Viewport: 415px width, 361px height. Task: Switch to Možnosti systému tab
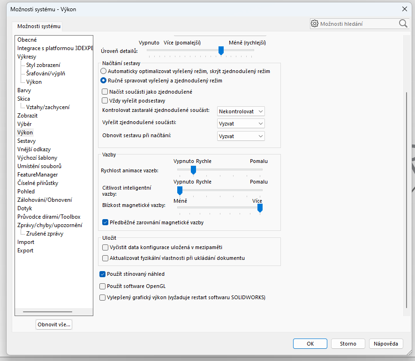coord(36,27)
